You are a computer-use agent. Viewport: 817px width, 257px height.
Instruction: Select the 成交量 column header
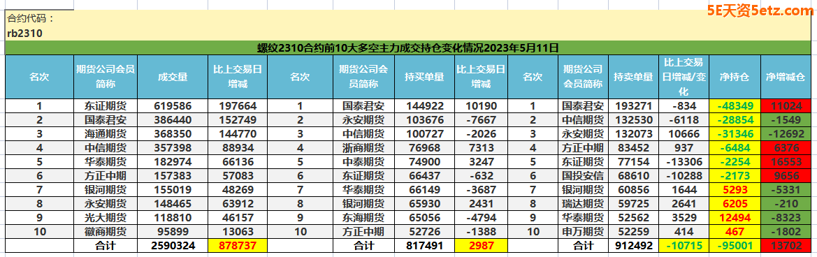[x=173, y=77]
